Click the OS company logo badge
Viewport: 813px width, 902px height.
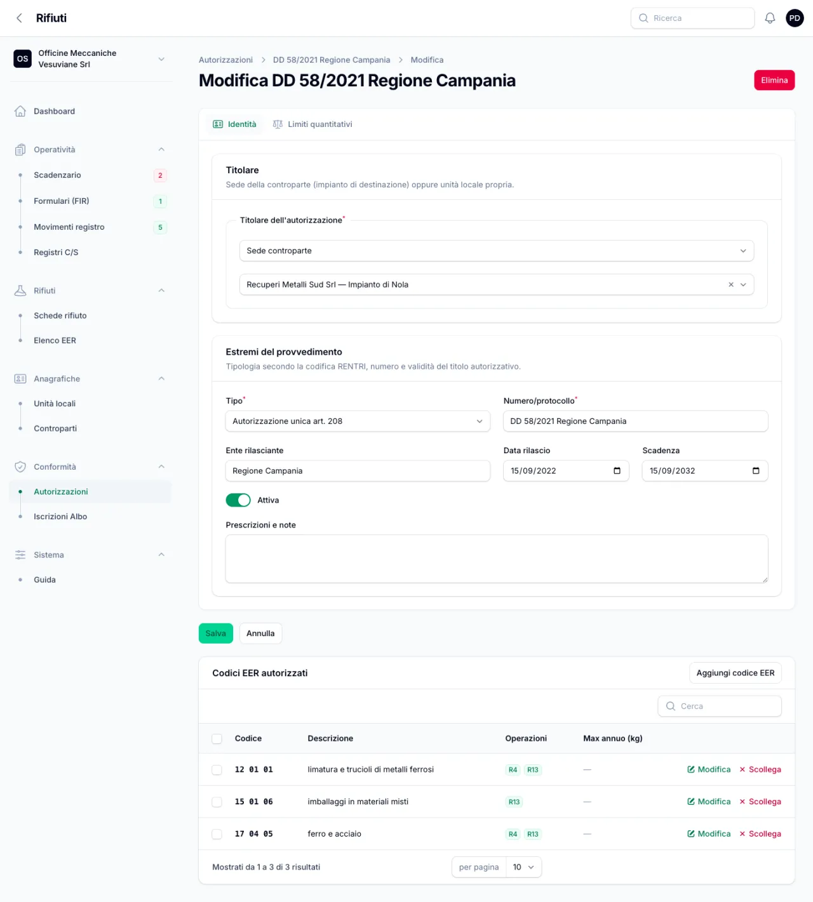23,59
